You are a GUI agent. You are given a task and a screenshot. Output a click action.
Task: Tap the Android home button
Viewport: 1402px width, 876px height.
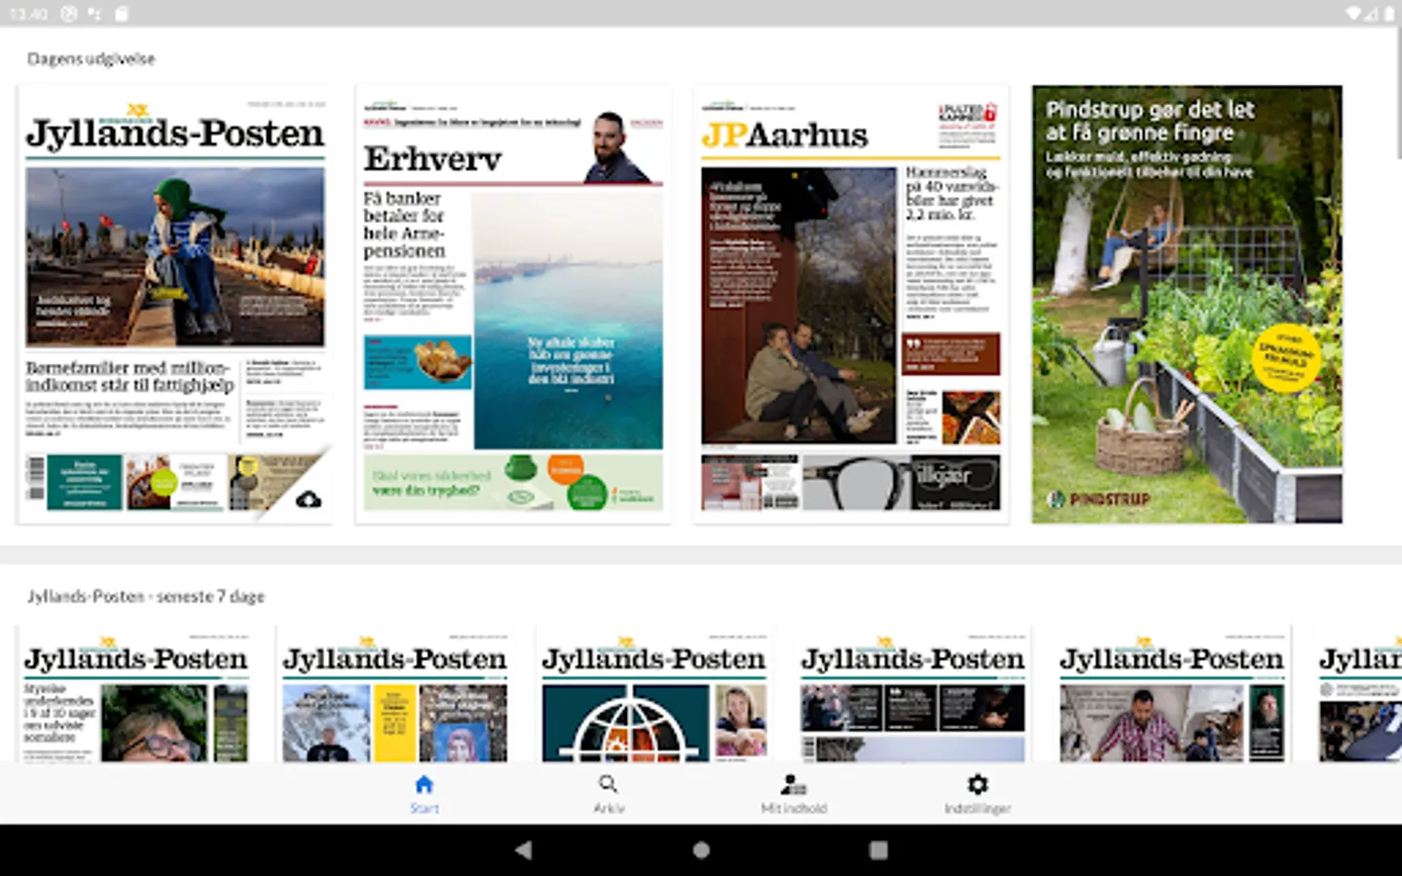701,850
